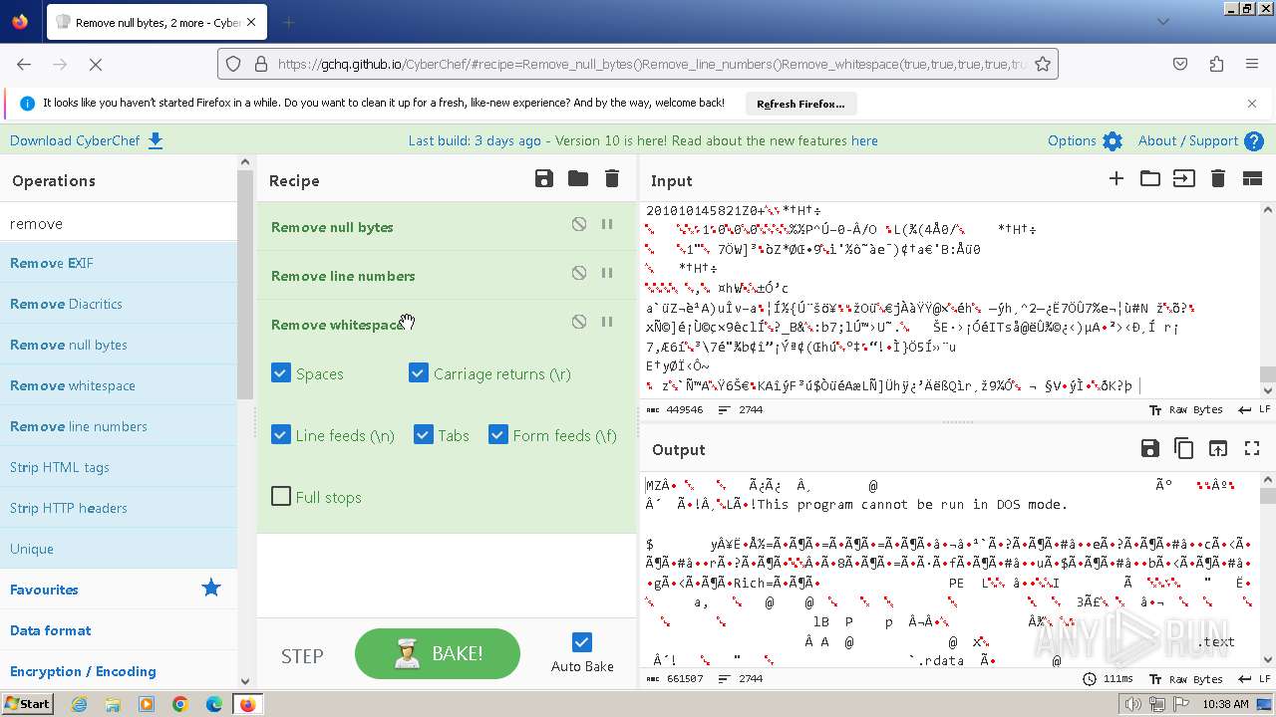Image resolution: width=1276 pixels, height=717 pixels.
Task: Set breakpoint on Remove line numbers
Action: point(606,274)
